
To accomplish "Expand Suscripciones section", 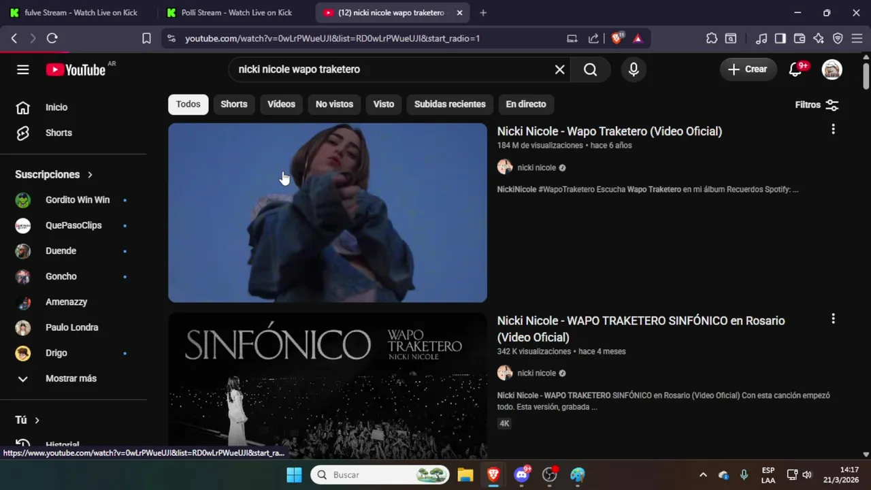I will point(54,175).
